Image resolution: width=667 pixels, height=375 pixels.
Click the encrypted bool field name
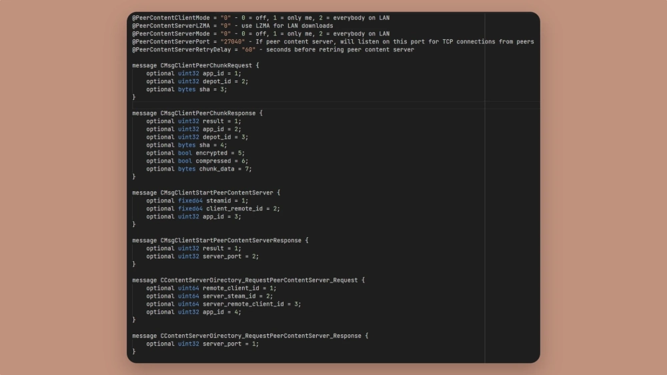pyautogui.click(x=213, y=153)
